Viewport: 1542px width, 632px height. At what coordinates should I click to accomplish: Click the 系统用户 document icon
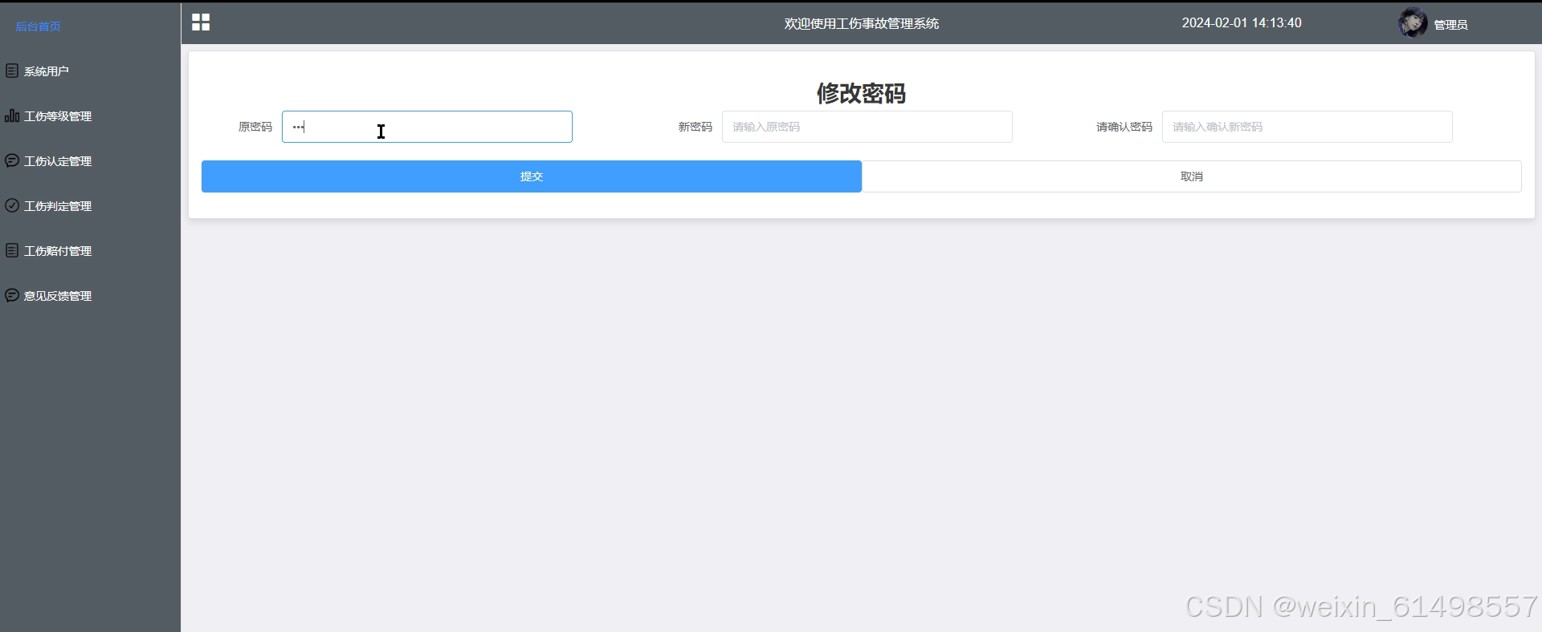pyautogui.click(x=12, y=71)
